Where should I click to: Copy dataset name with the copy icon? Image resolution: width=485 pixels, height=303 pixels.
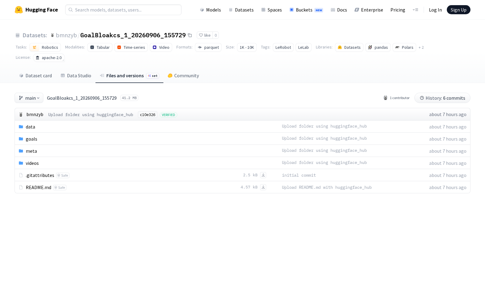[x=190, y=35]
